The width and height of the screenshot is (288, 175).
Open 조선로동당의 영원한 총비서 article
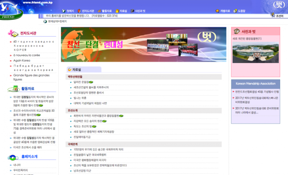[89, 93]
